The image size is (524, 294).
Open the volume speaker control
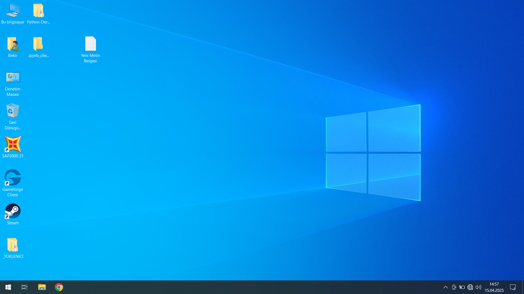pos(478,287)
